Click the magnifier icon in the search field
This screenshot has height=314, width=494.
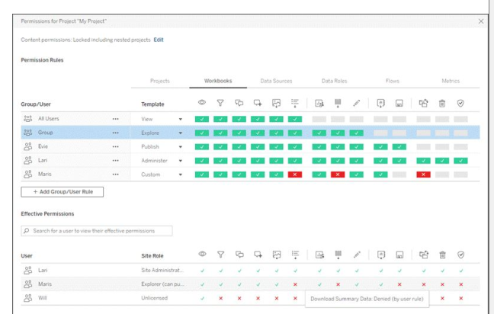(x=27, y=230)
